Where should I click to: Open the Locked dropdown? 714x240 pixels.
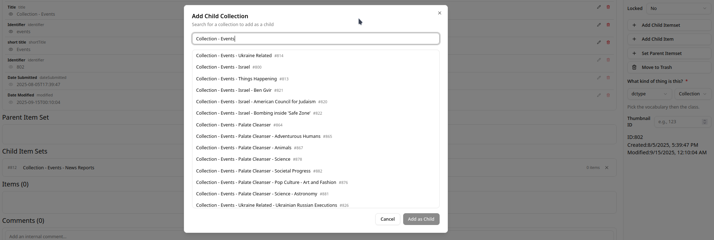pyautogui.click(x=679, y=8)
